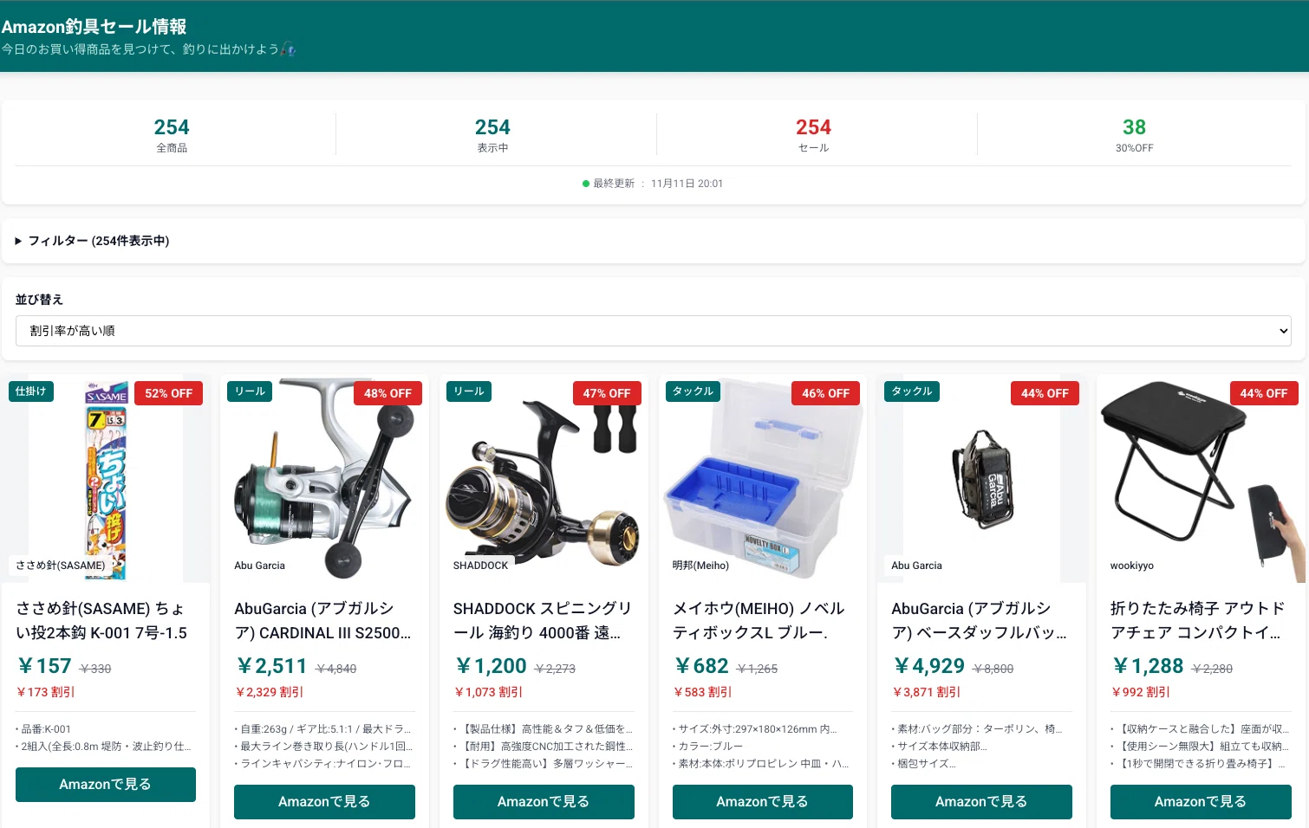Viewport: 1309px width, 828px height.
Task: Click Amazonで見る for メイホウ ノベルティボックス
Action: click(763, 802)
